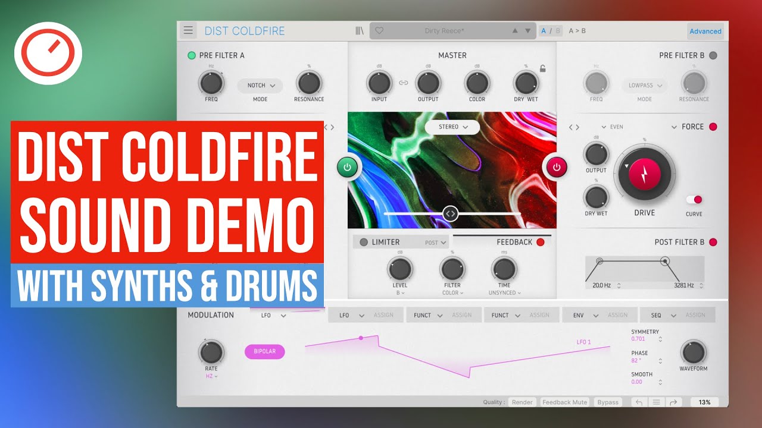Click the BIPOLAR button
Viewport: 762px width, 428px height.
(265, 351)
